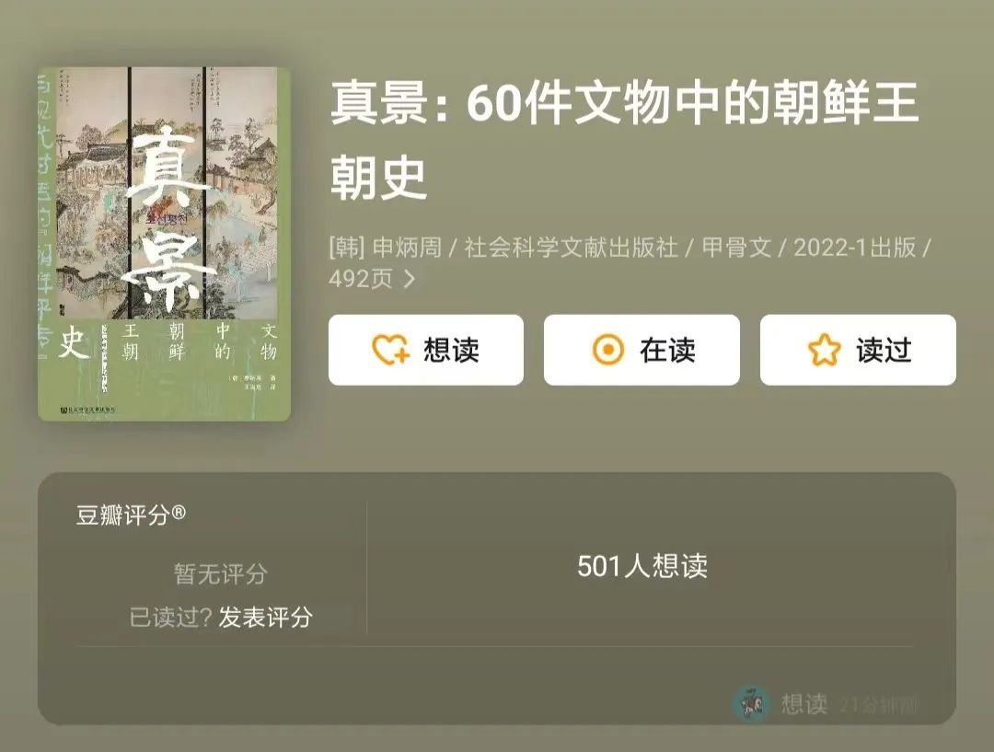Mark the book as 读过
This screenshot has width=994, height=752.
[858, 350]
